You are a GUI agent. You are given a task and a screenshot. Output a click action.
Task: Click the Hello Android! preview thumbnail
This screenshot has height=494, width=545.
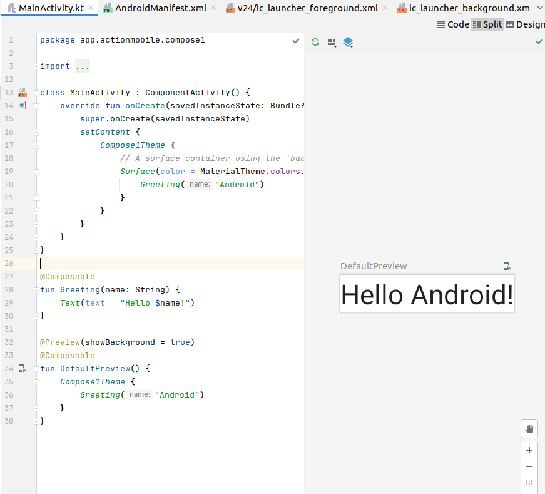[x=427, y=294]
